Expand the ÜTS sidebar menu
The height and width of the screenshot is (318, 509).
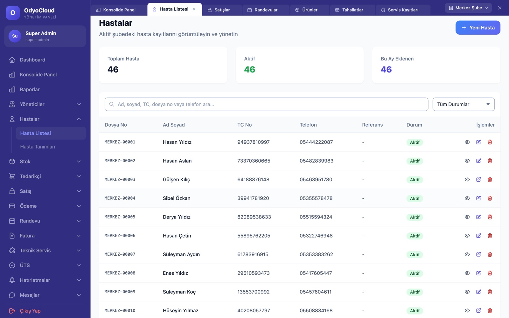pyautogui.click(x=45, y=266)
